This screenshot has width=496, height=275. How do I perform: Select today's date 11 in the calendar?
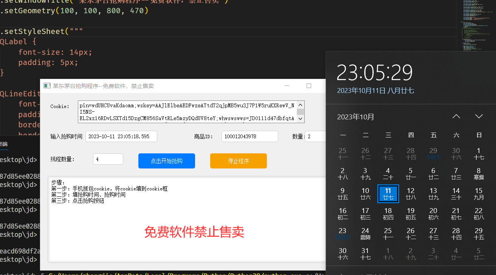click(388, 194)
